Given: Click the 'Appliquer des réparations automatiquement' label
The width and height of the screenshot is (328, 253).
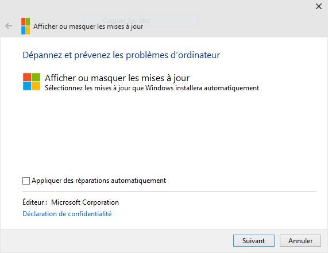Looking at the screenshot, I should (99, 181).
